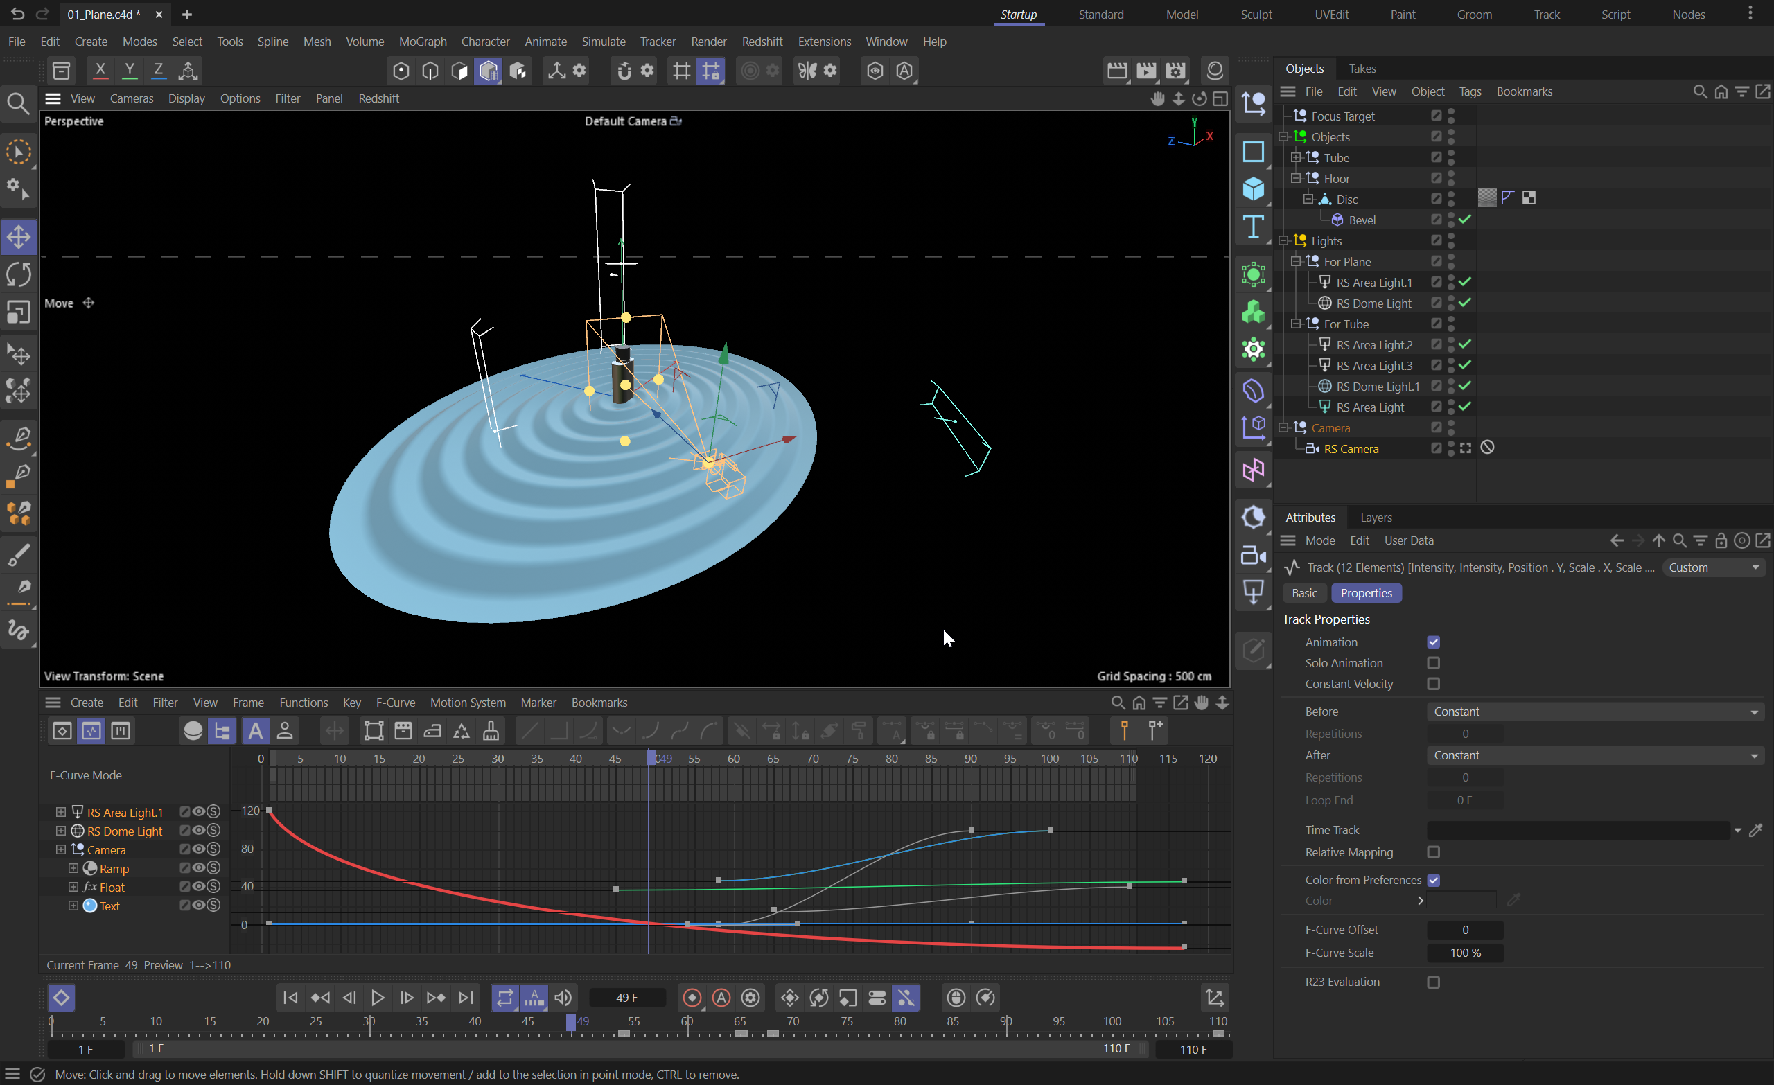Select the Scale tool in left toolbar

19,312
